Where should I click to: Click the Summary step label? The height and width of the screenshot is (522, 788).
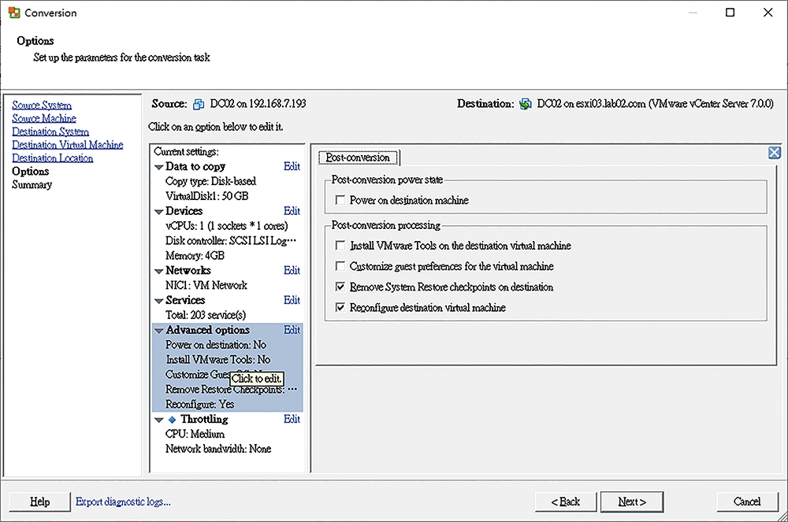(32, 185)
